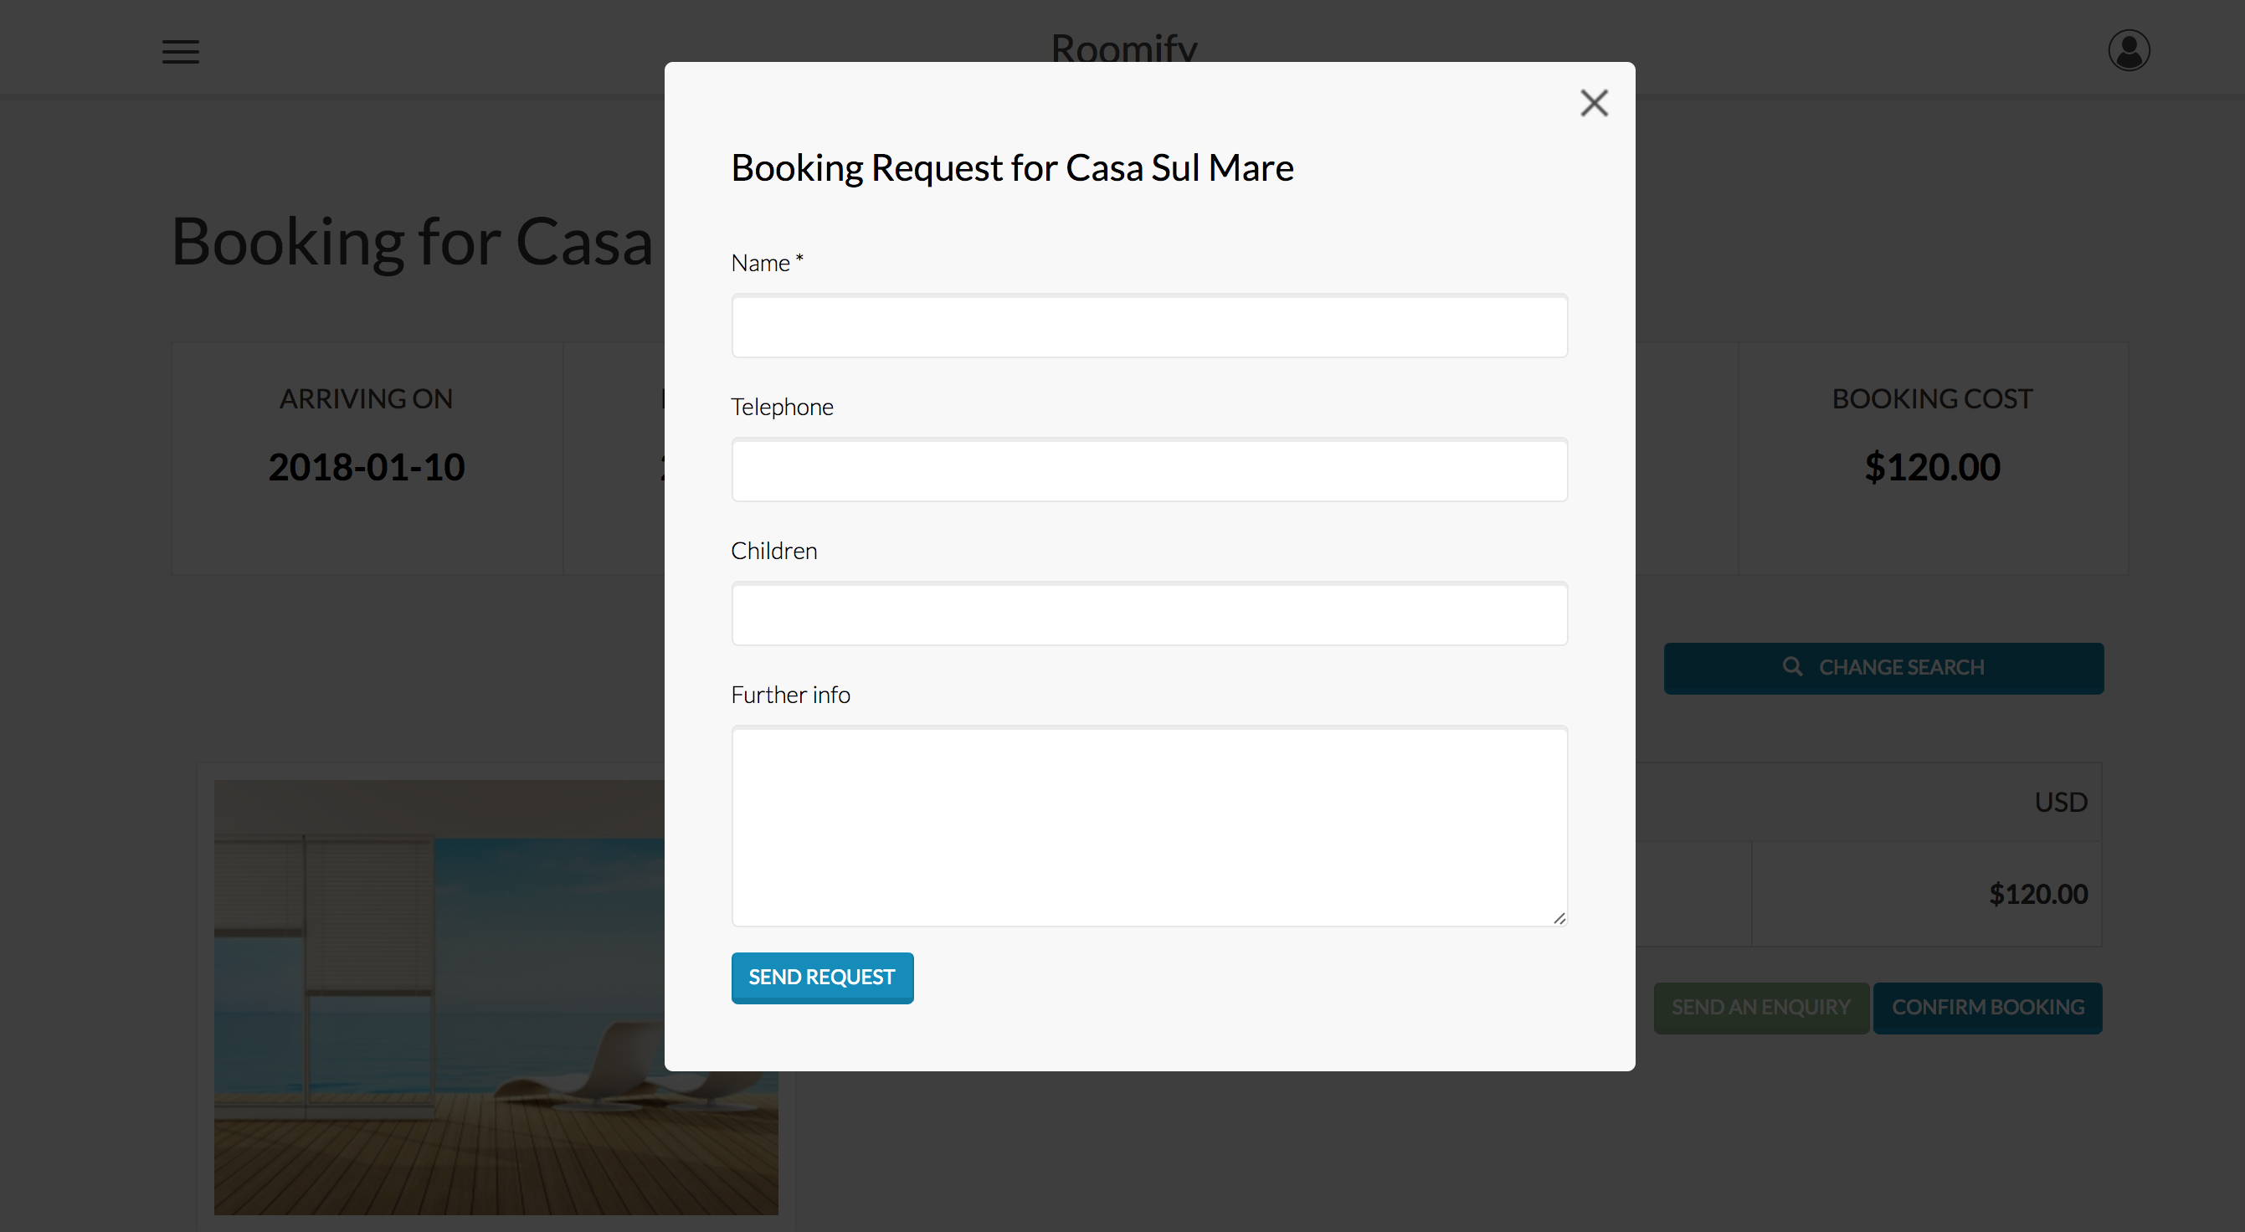Focus the Telephone input field
The image size is (2245, 1232).
(1149, 470)
